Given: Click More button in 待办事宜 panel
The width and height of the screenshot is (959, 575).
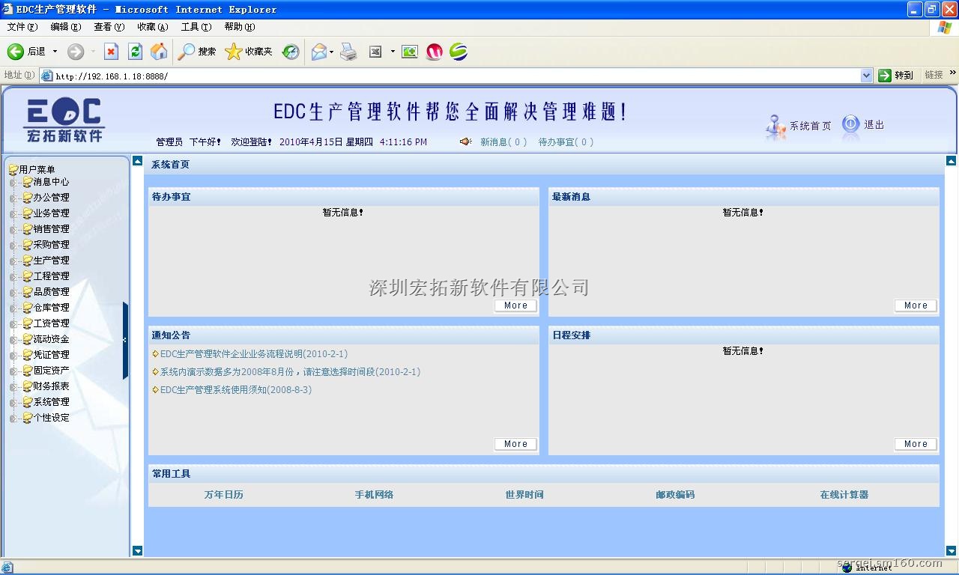Looking at the screenshot, I should click(515, 305).
